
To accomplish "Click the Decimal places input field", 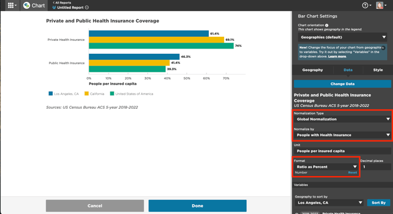I will click(375, 167).
